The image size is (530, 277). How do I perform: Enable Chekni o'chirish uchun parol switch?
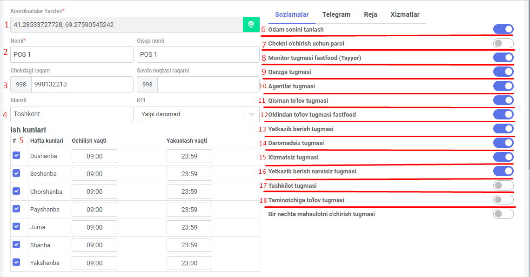[x=503, y=43]
